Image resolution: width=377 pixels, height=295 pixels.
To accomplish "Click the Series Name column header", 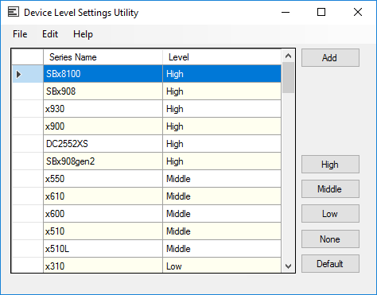I will tap(103, 57).
